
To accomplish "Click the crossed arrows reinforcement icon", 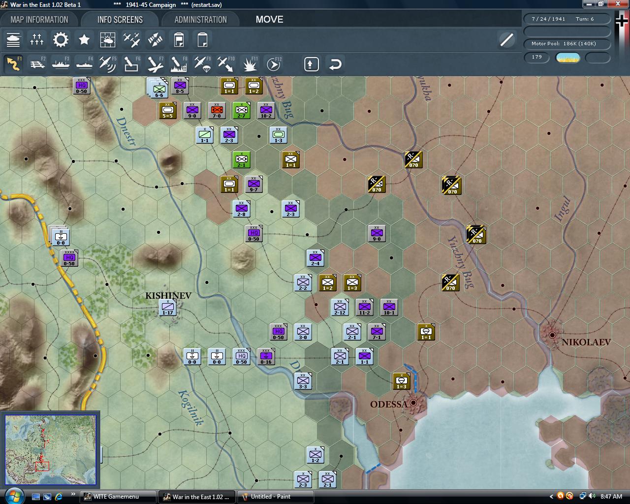I will [155, 39].
